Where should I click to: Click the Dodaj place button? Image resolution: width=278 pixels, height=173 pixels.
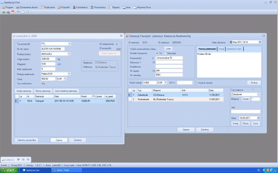(x=235, y=123)
